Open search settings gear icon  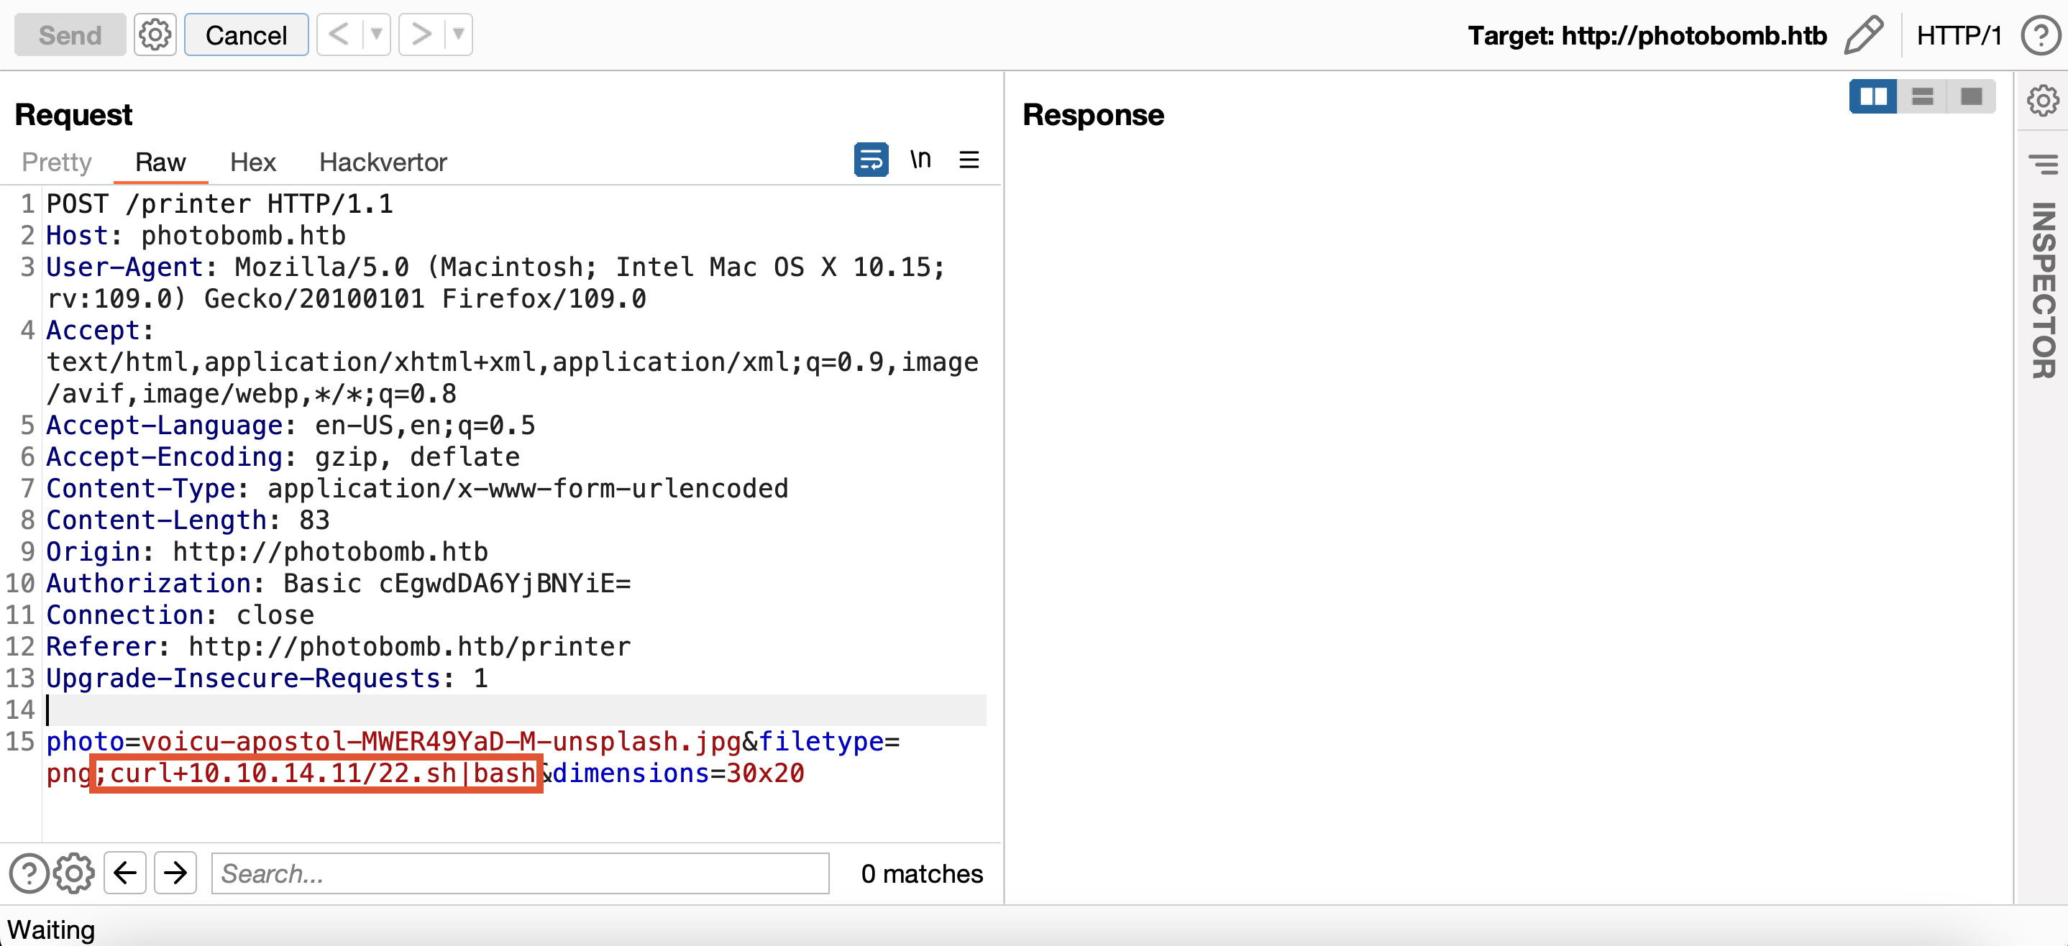click(x=74, y=873)
